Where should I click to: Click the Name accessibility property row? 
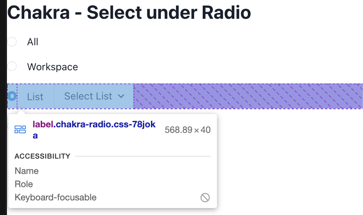[26, 171]
